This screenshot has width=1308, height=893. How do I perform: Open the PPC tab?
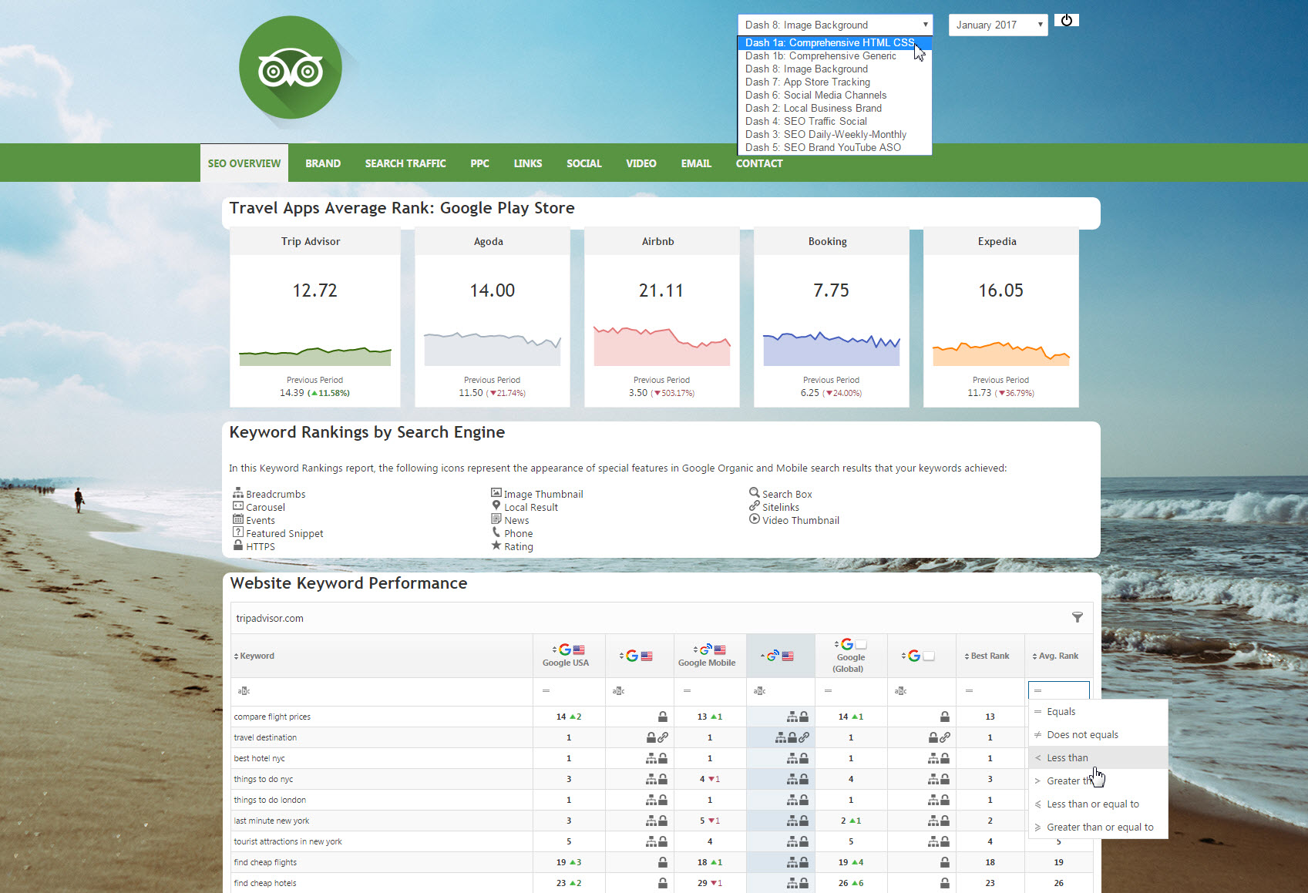[x=479, y=163]
